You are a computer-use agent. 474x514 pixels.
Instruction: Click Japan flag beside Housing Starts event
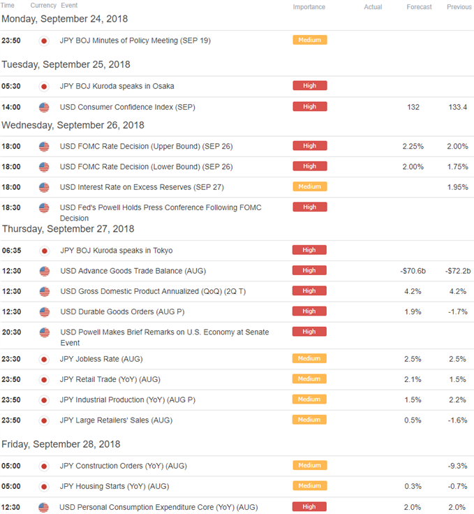(x=44, y=487)
